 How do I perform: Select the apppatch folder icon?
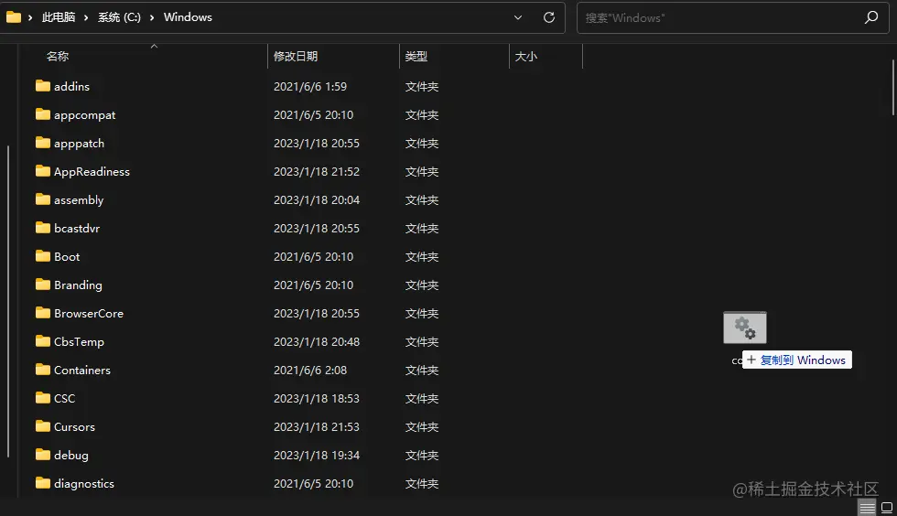[x=43, y=143]
